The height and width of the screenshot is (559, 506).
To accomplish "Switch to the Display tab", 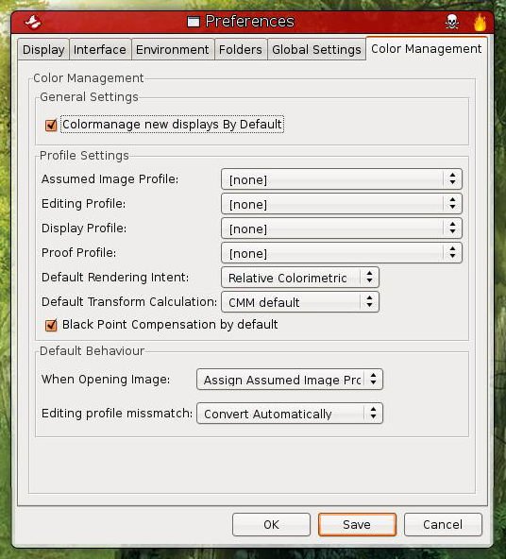I will tap(43, 49).
